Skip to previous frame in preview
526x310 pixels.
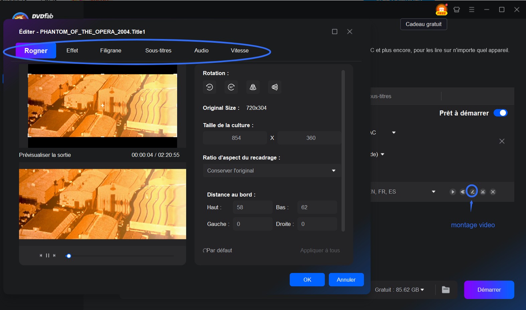pyautogui.click(x=41, y=255)
